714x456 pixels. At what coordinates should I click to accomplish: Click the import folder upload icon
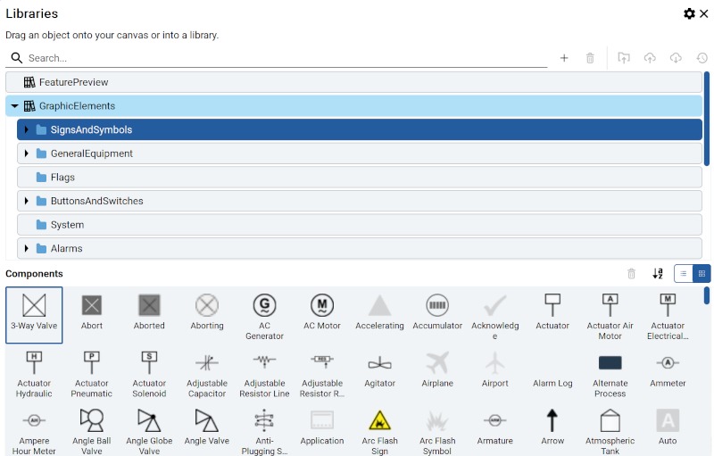click(624, 58)
